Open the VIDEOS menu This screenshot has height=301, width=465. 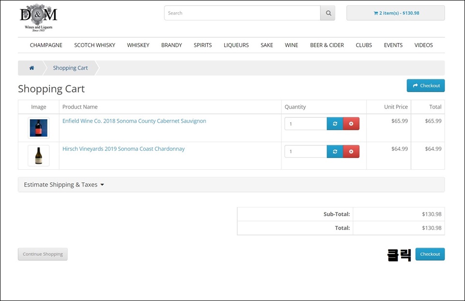(x=423, y=45)
